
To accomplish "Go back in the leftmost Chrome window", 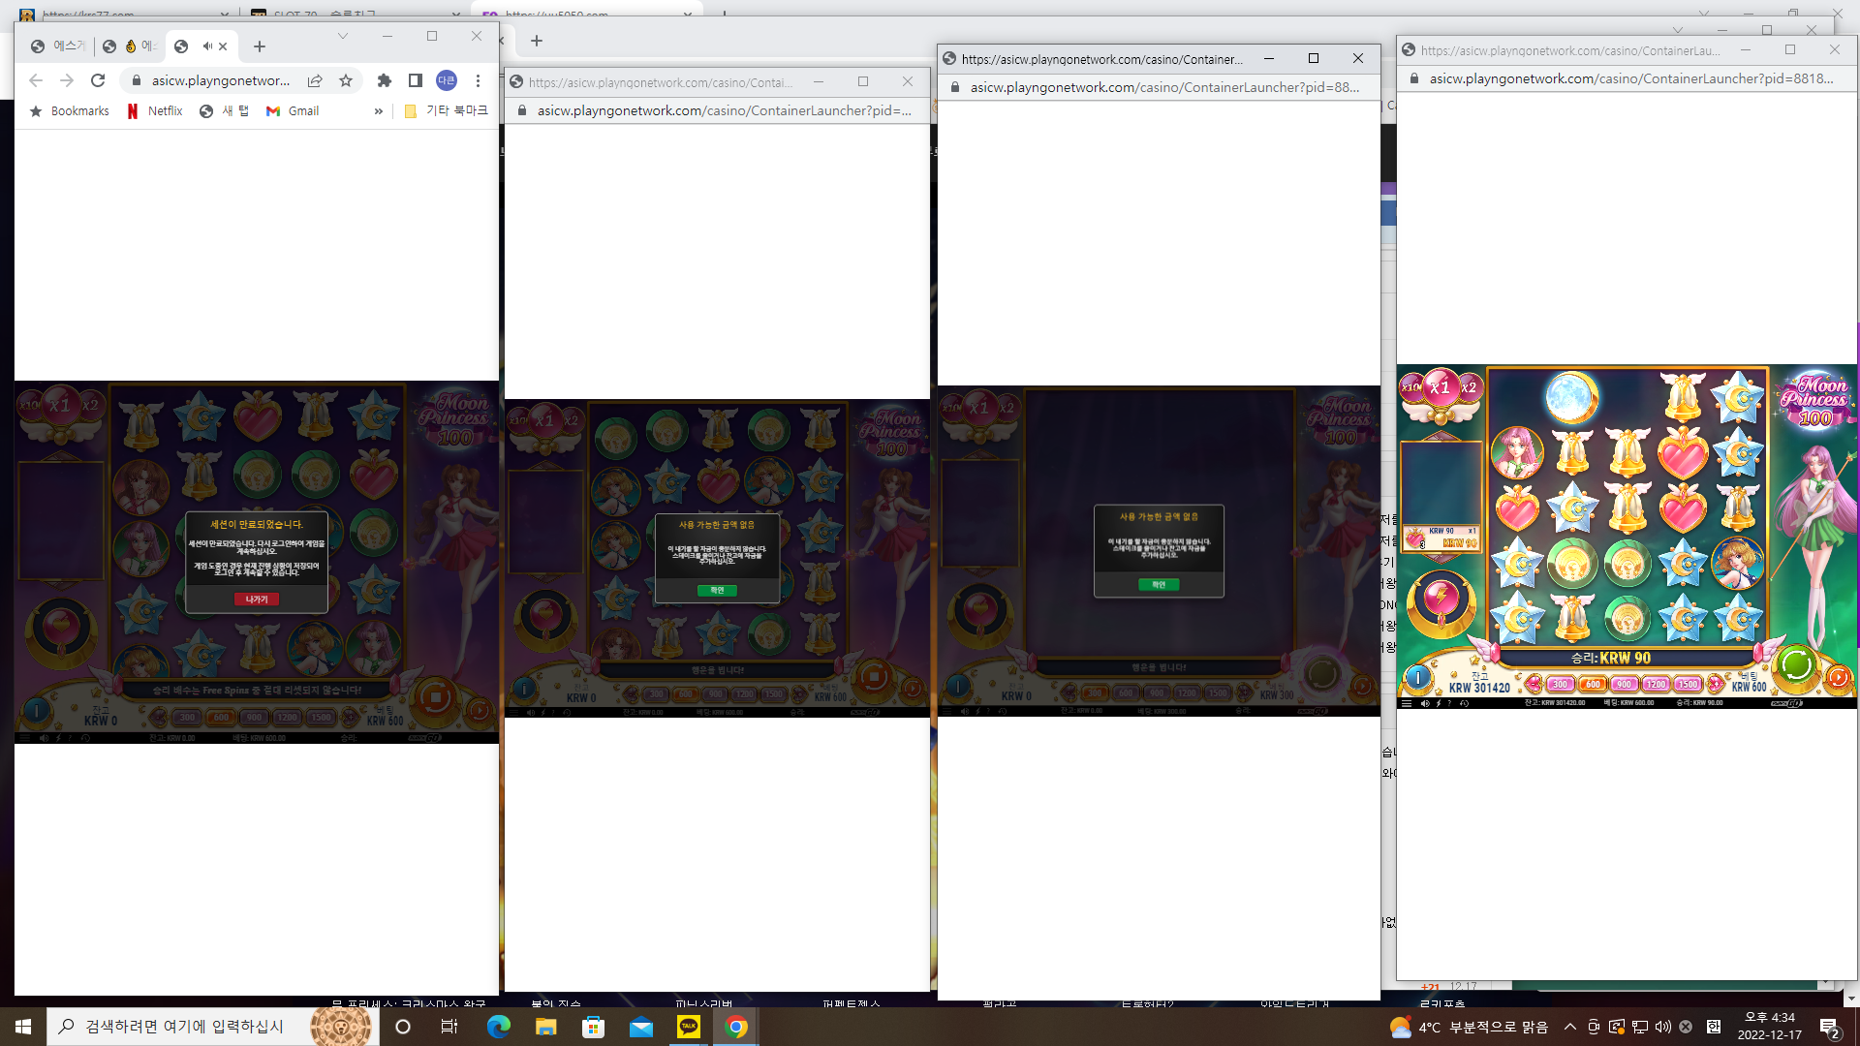I will pos(36,80).
